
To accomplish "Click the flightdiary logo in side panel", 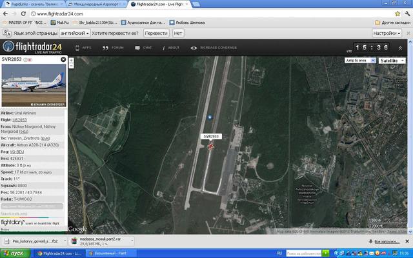I will [13, 223].
